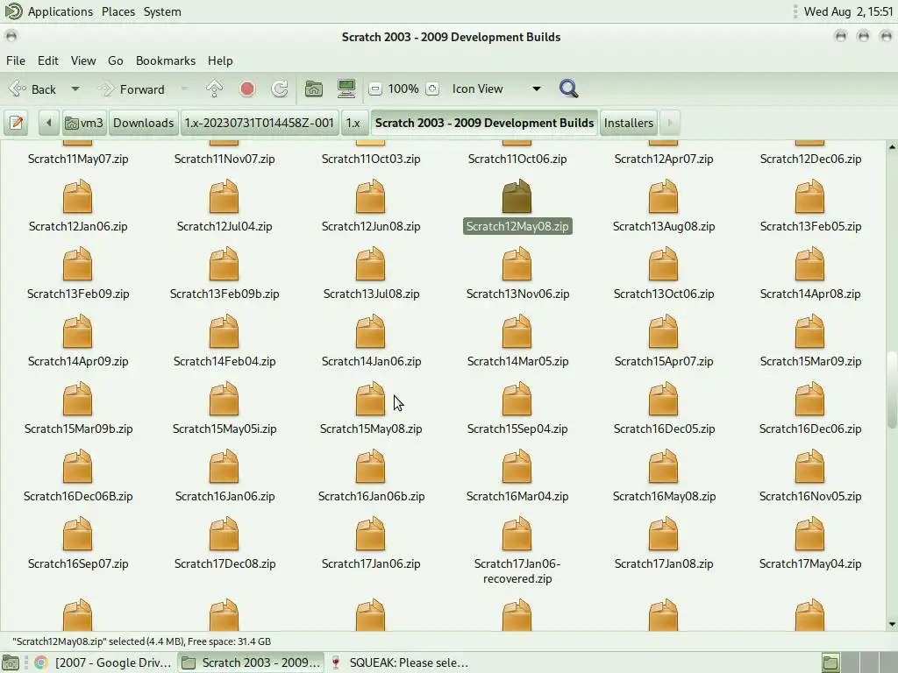This screenshot has width=898, height=673.
Task: Go to the 1.x path button
Action: 353,123
